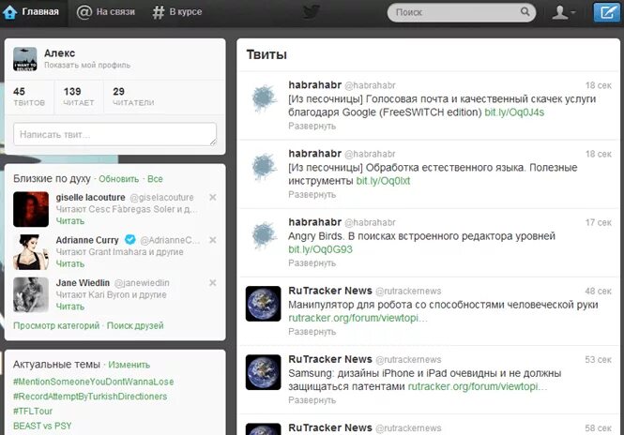Click Adrianne Curry verified badge

click(130, 239)
